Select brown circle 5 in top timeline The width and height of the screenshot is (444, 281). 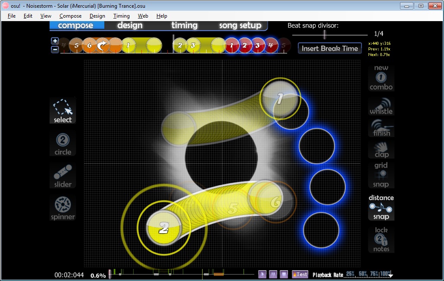coord(76,45)
